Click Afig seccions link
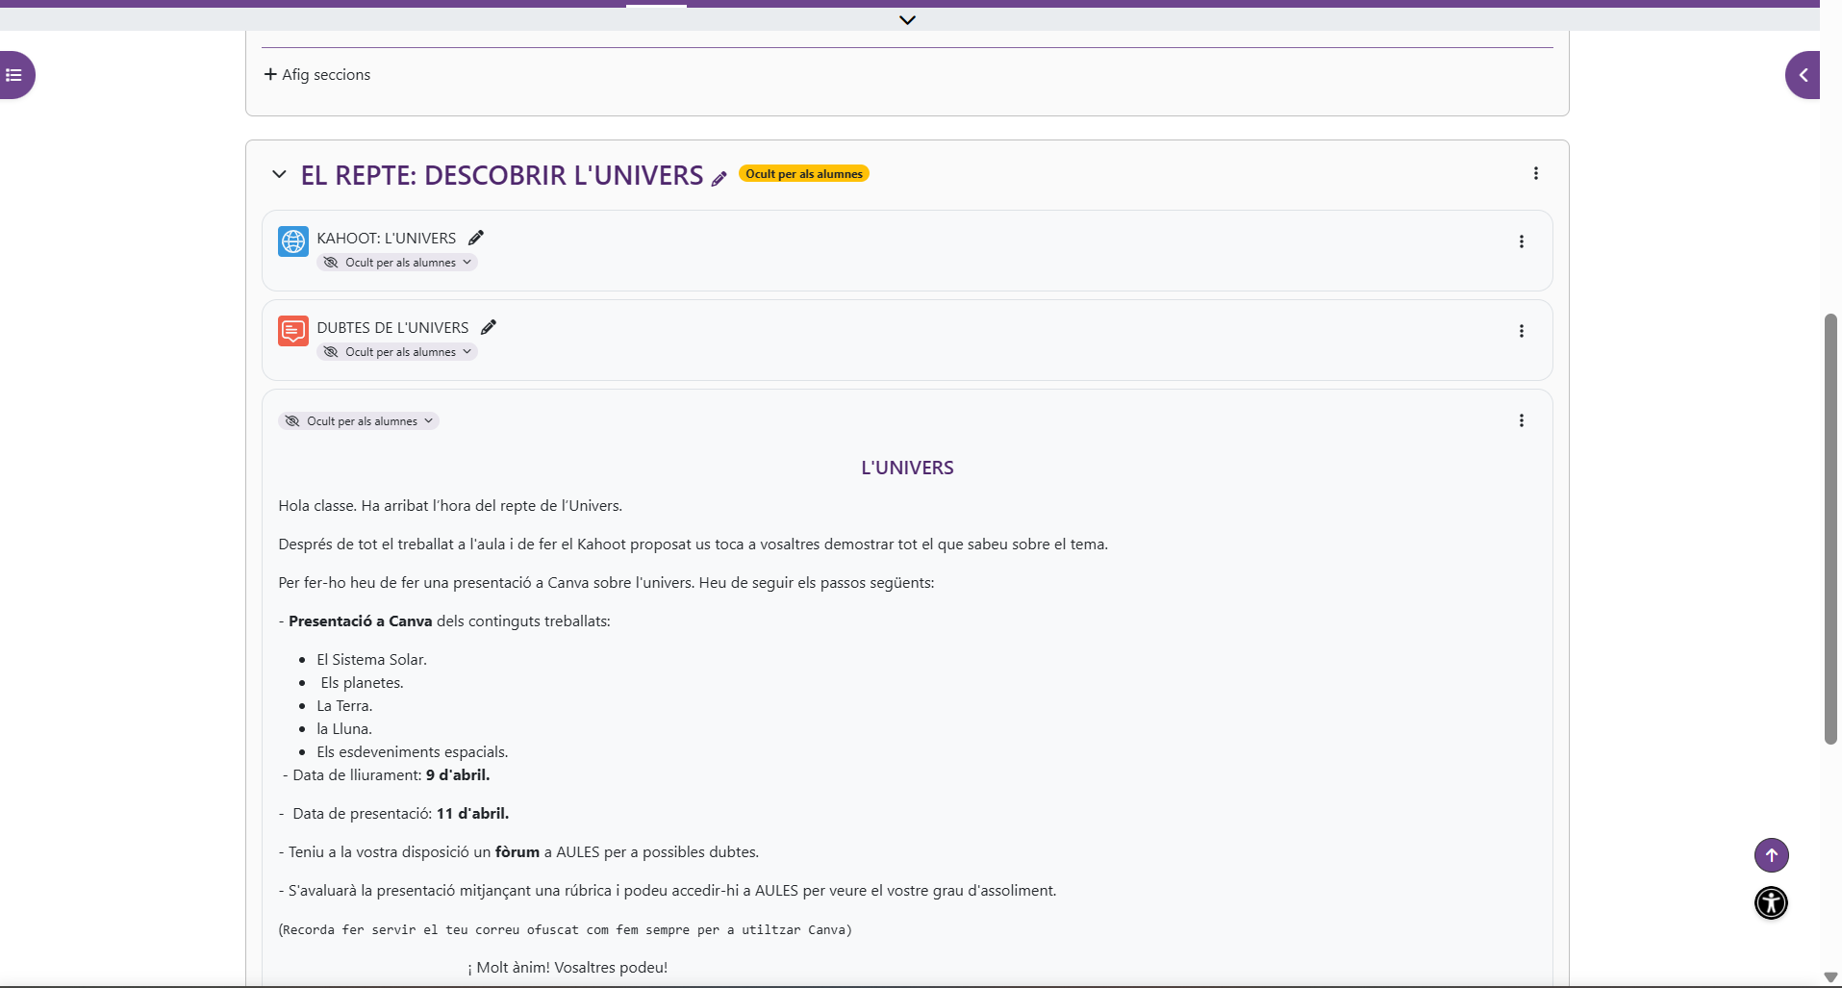This screenshot has width=1842, height=988. point(317,75)
